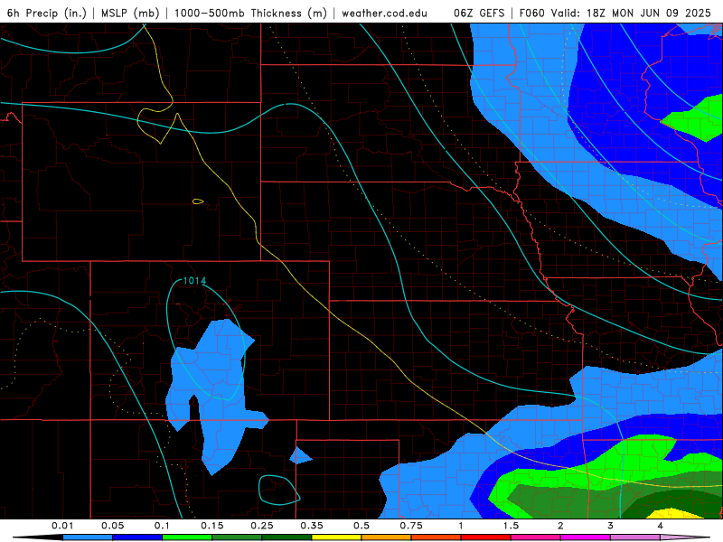Click the '0.15' legend value
723x542 pixels.
point(212,526)
